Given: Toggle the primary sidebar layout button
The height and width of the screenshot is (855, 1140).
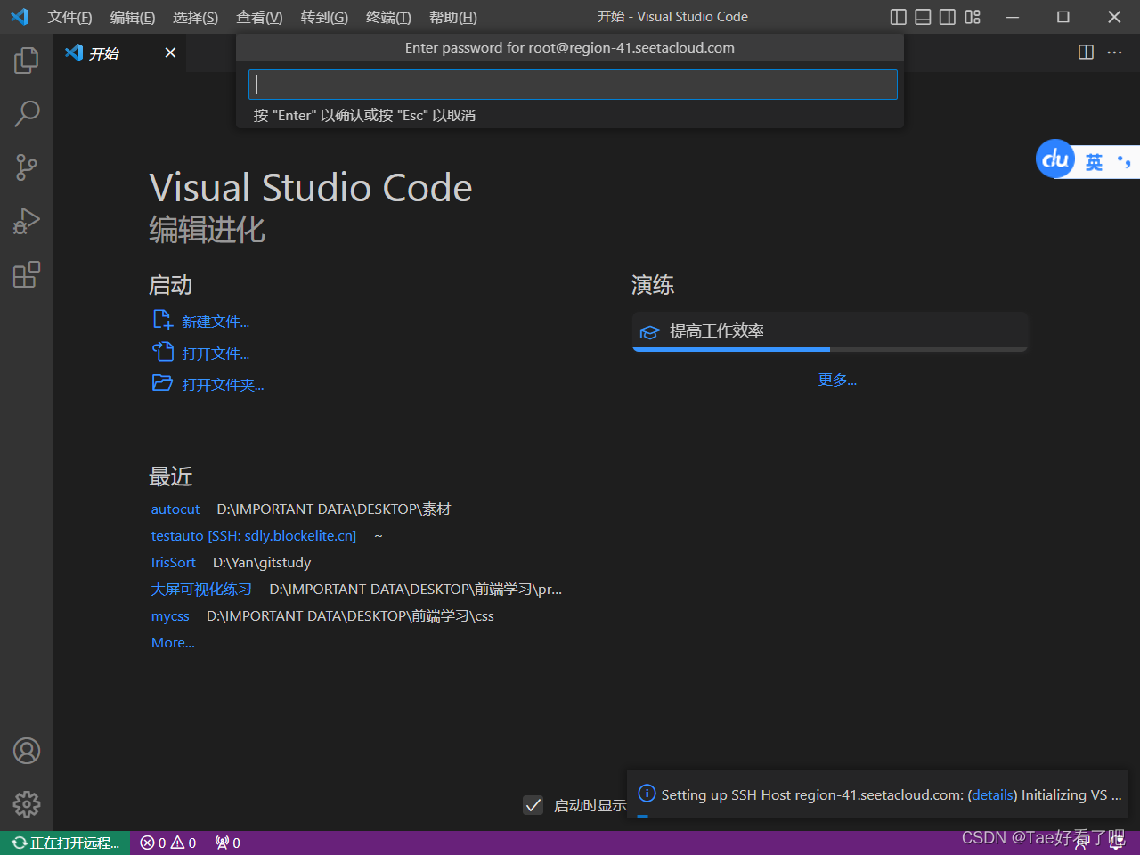Looking at the screenshot, I should coord(899,17).
